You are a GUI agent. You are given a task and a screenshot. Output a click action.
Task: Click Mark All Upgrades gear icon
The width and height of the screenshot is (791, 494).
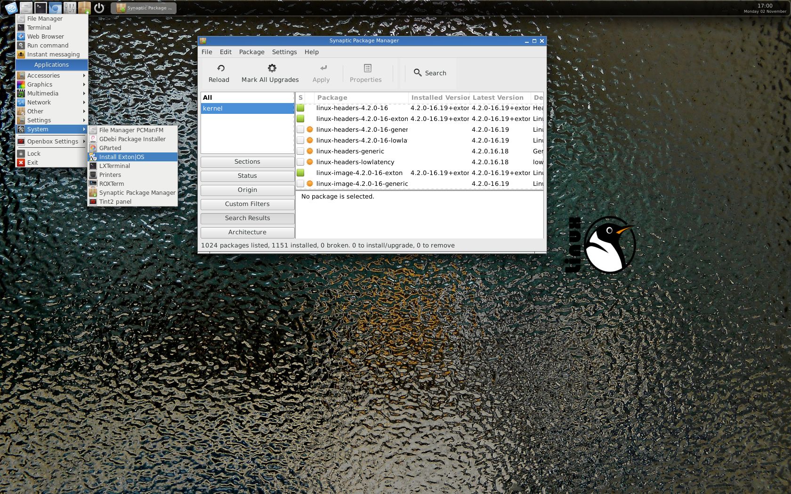click(272, 68)
